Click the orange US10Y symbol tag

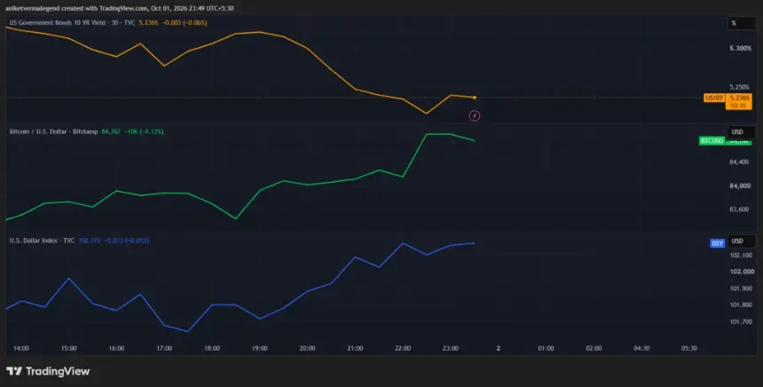click(x=714, y=99)
